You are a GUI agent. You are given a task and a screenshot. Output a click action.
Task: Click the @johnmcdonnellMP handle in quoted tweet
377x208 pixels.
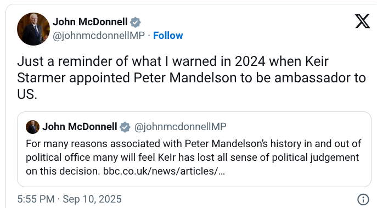click(x=180, y=127)
